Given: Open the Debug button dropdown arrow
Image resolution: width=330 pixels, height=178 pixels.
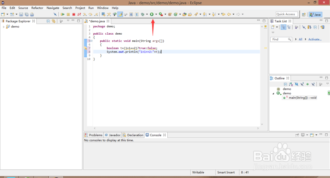Looking at the screenshot, I should (x=147, y=14).
